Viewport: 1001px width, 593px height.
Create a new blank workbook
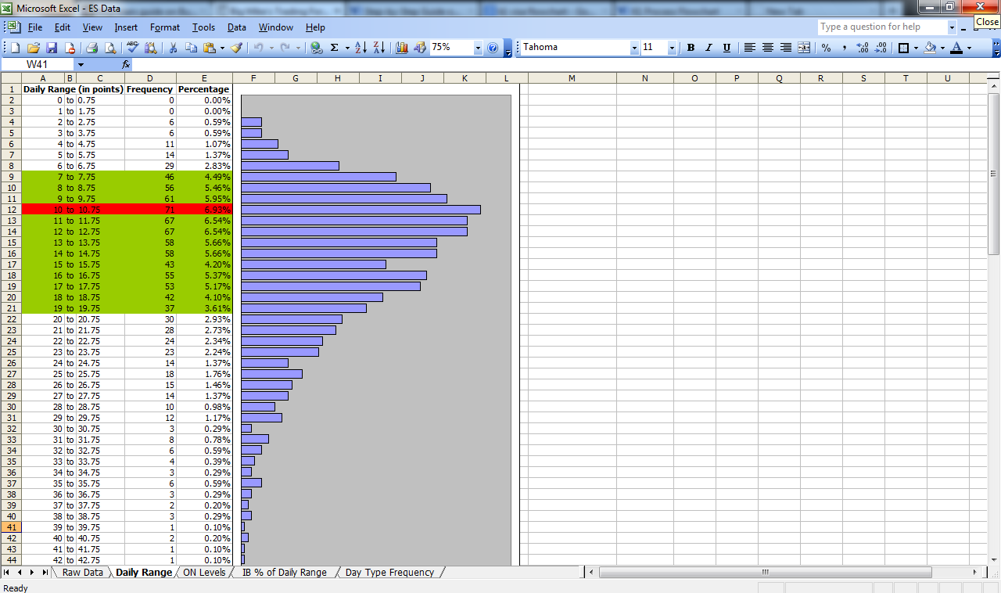tap(16, 48)
